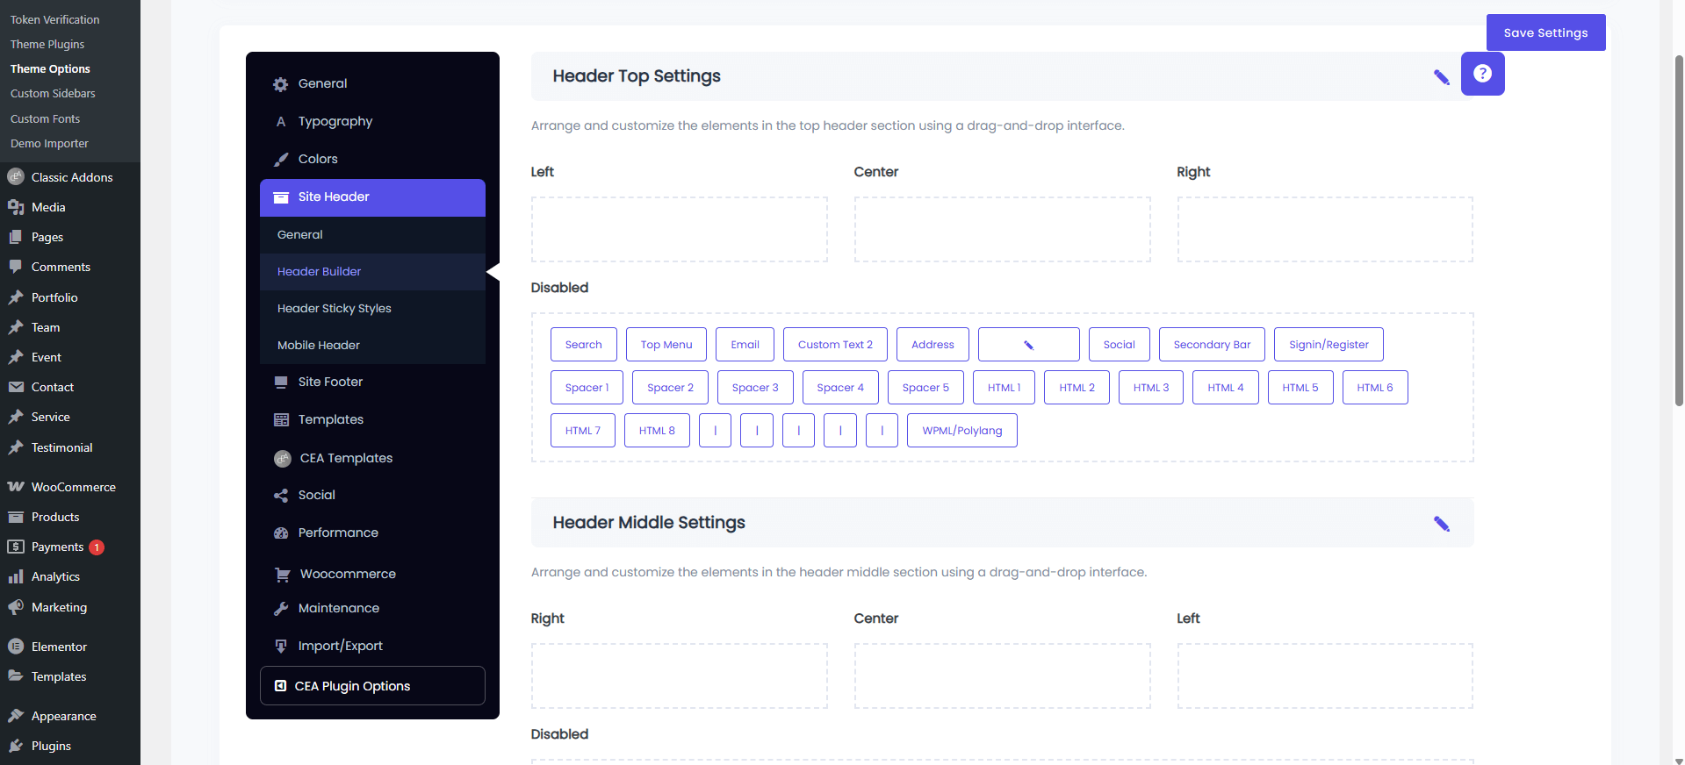Select the Signin/Register element chip
The height and width of the screenshot is (765, 1685).
(1328, 345)
